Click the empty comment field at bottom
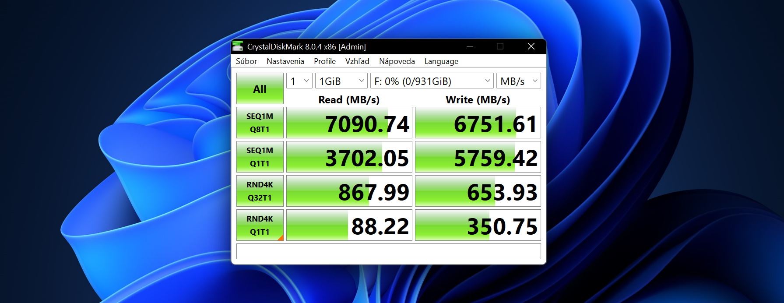 tap(389, 251)
